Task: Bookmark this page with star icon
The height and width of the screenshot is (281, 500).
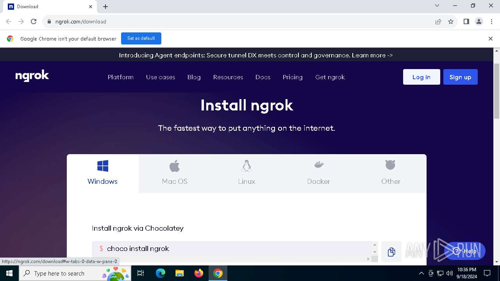Action: click(x=451, y=21)
